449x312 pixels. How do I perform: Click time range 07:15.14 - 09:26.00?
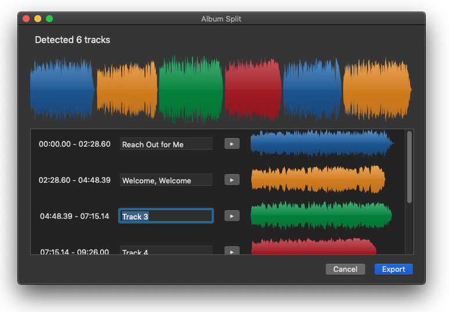coord(74,251)
